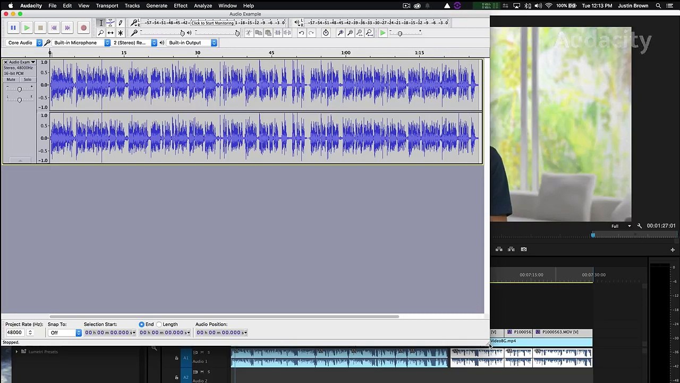The width and height of the screenshot is (680, 383).
Task: Open the Analyze menu
Action: coord(203,5)
